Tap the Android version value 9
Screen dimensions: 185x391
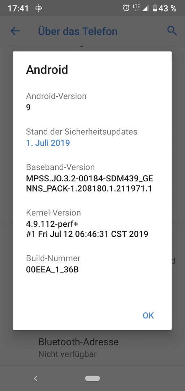tap(29, 108)
